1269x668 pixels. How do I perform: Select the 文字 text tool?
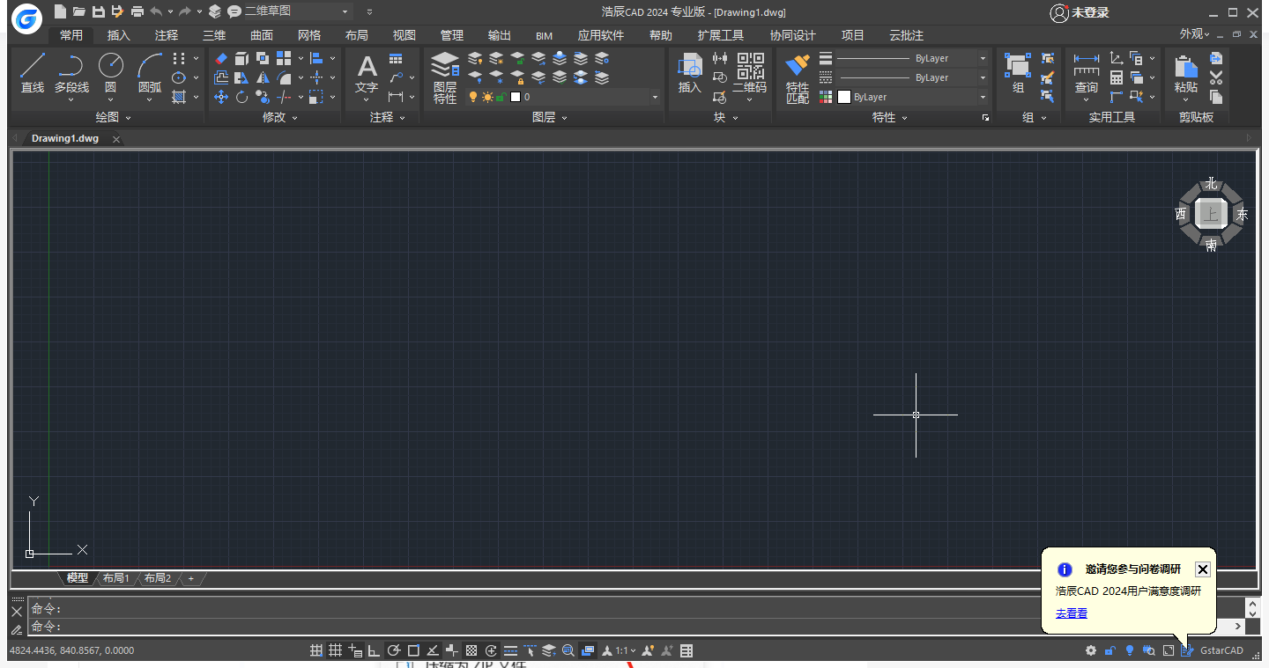coord(367,69)
